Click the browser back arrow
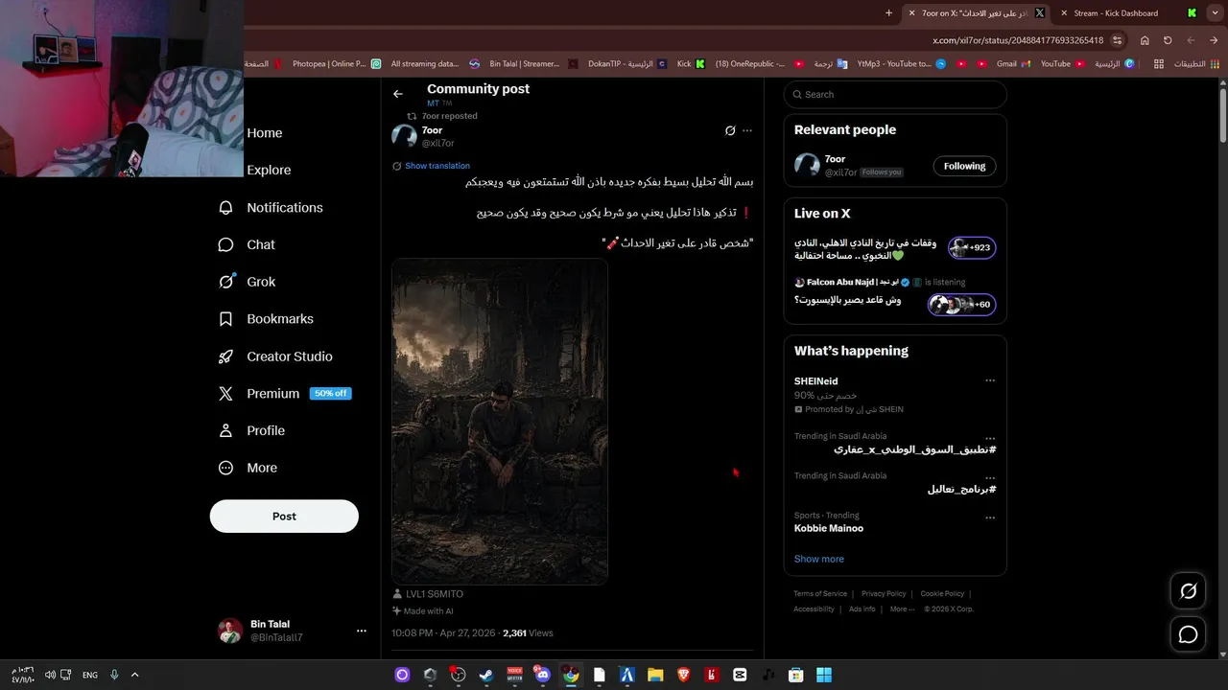 tap(1214, 40)
